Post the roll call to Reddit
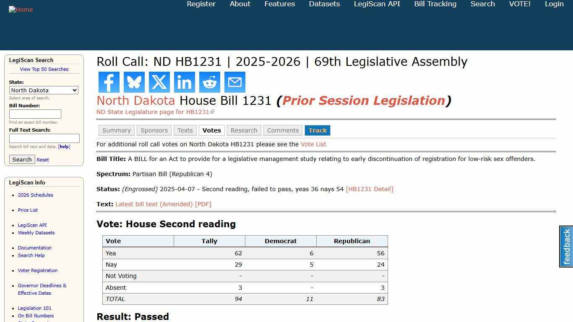 (209, 82)
